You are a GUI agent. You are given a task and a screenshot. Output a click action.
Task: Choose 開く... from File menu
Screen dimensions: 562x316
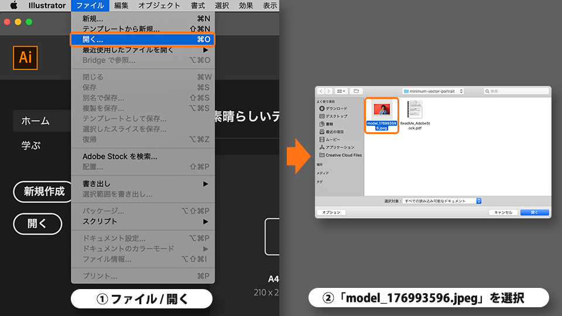tap(143, 39)
